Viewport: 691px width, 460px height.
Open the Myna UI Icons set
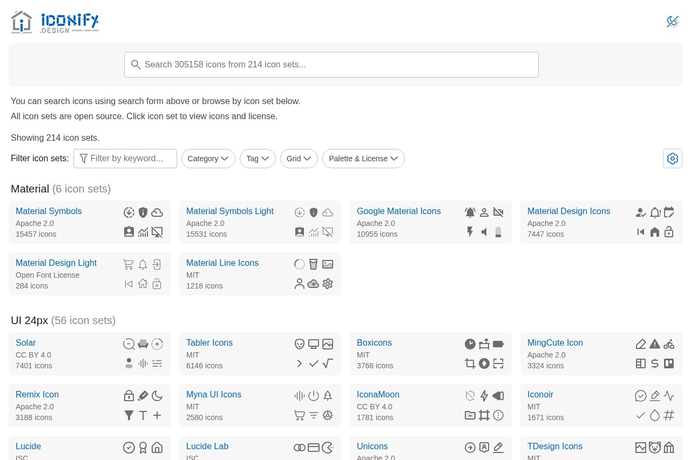click(214, 395)
